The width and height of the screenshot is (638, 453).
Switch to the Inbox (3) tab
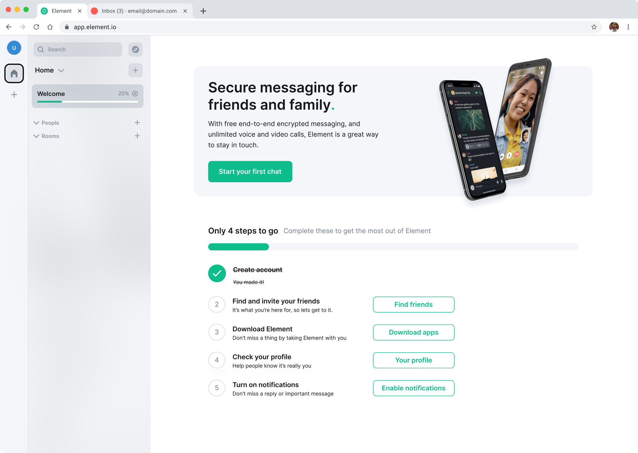point(139,11)
